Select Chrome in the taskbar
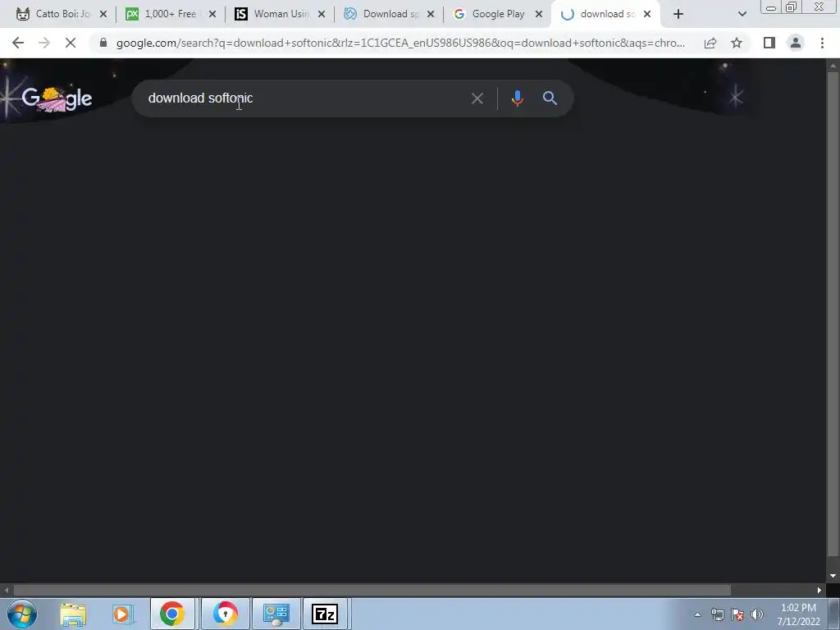Viewport: 840px width, 630px height. (x=172, y=614)
